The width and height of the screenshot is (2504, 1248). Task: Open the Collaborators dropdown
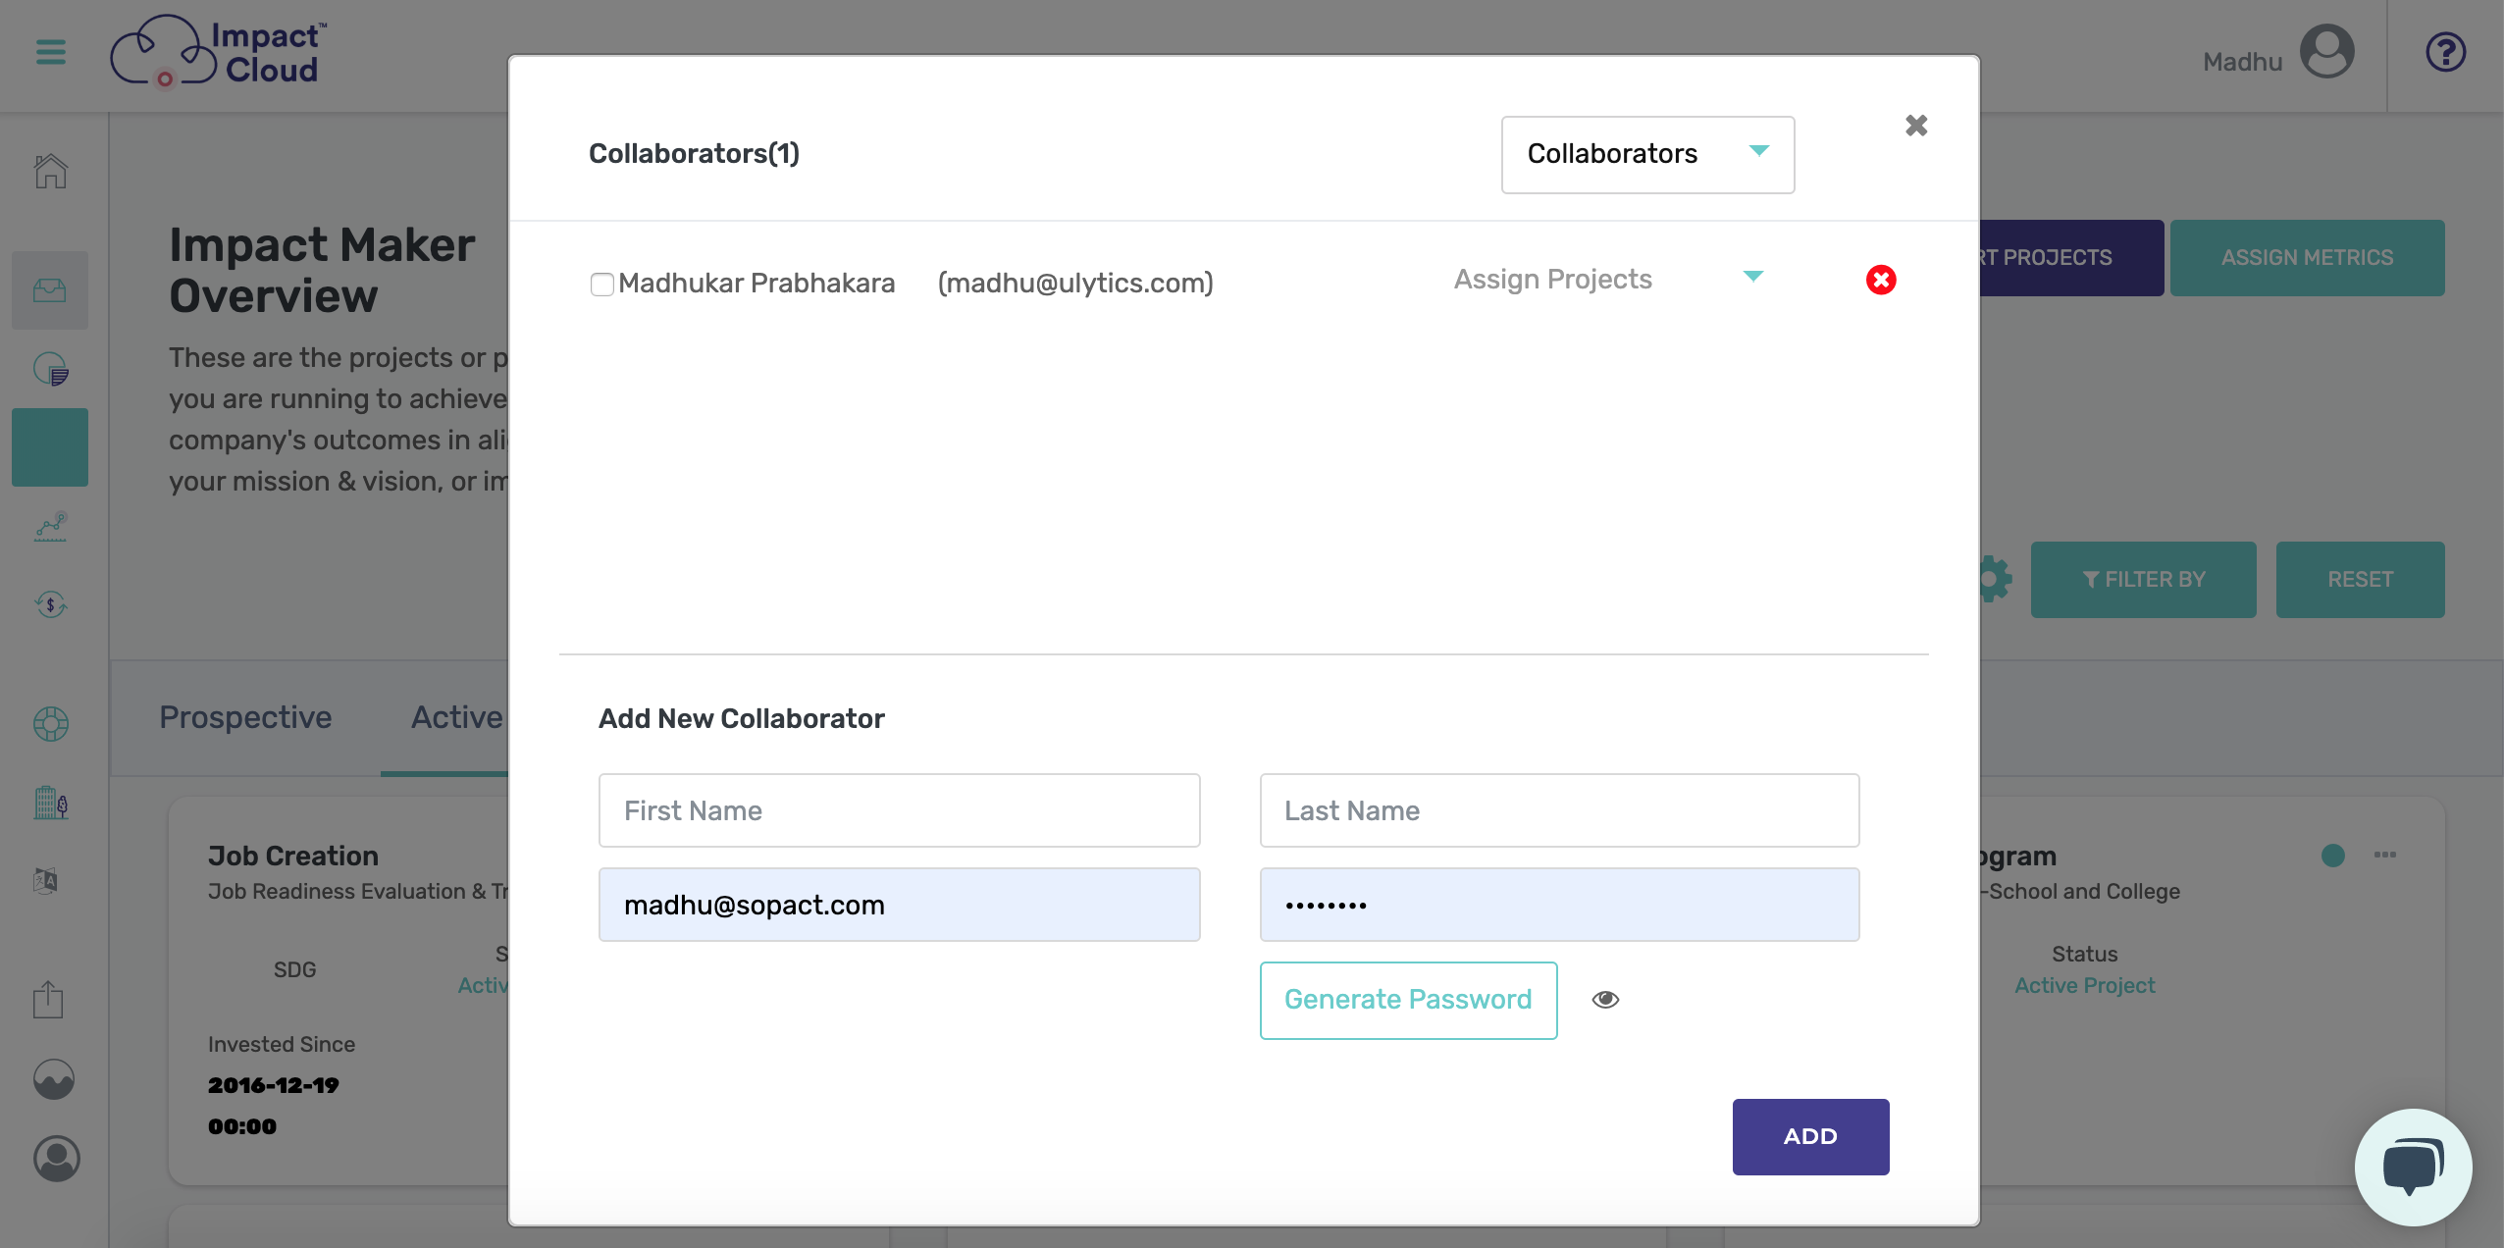pyautogui.click(x=1648, y=155)
